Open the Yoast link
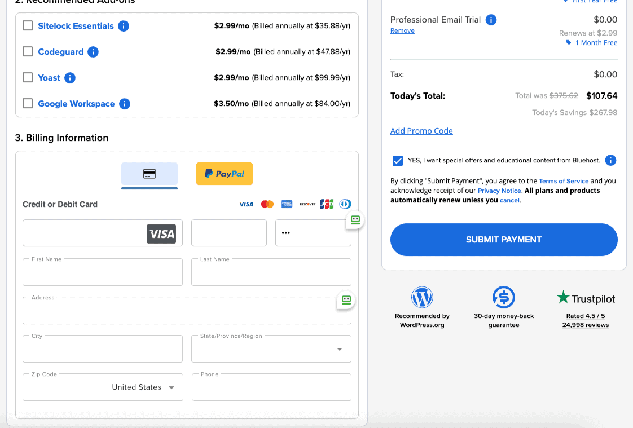This screenshot has height=428, width=633. tap(49, 77)
